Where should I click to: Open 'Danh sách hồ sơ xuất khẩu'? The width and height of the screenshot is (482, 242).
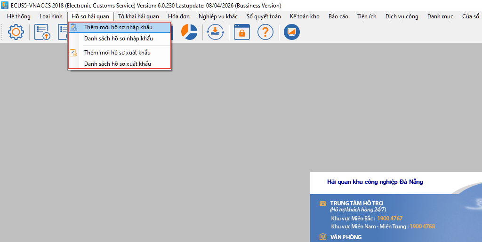point(117,64)
